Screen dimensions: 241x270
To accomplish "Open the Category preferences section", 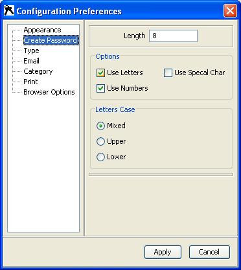I will click(38, 71).
